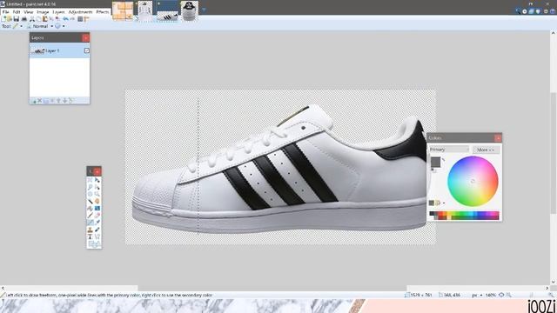Click the Print toolbar icon
Screen dimensions: 557x313
[24, 19]
